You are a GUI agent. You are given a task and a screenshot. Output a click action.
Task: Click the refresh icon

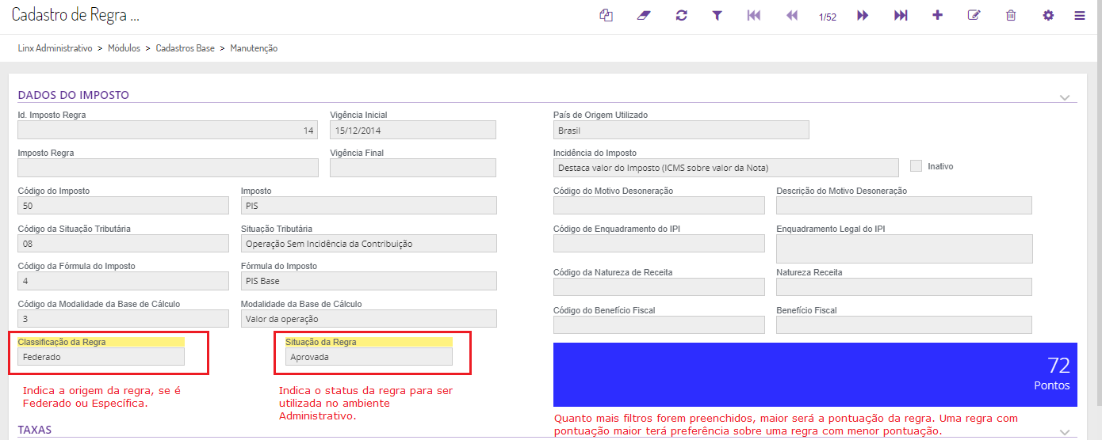tap(681, 15)
